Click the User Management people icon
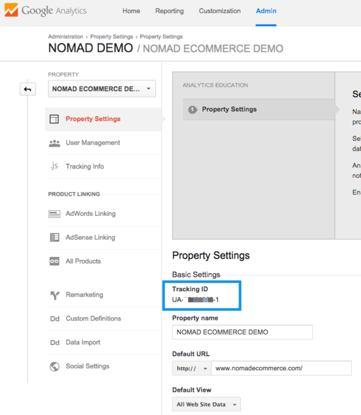 click(54, 143)
